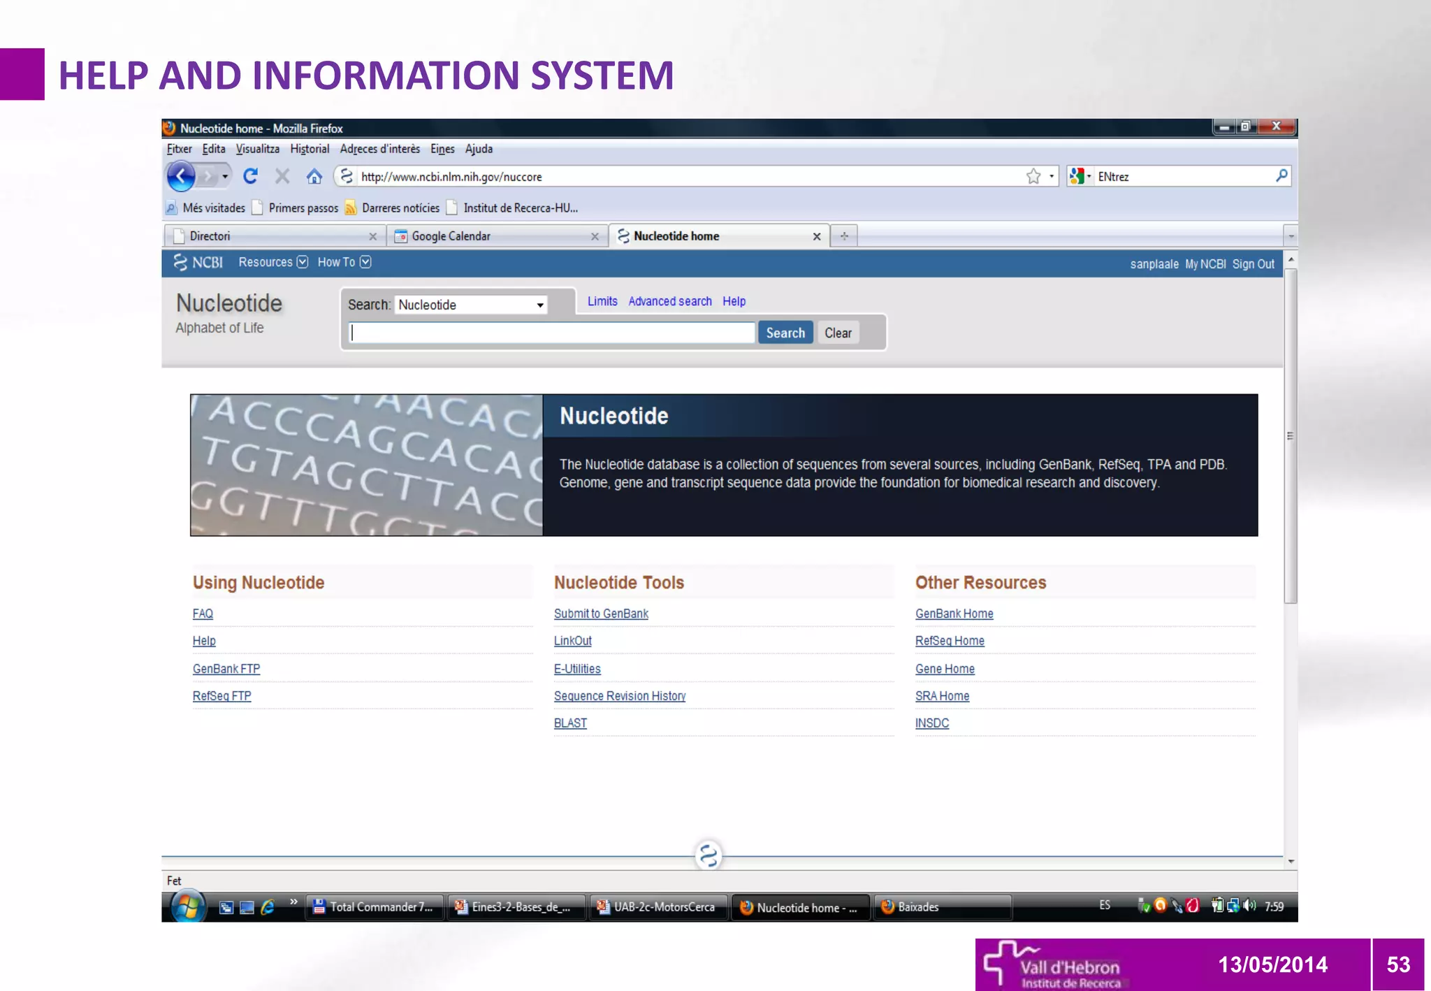
Task: Open SRA Home link
Action: click(x=942, y=696)
